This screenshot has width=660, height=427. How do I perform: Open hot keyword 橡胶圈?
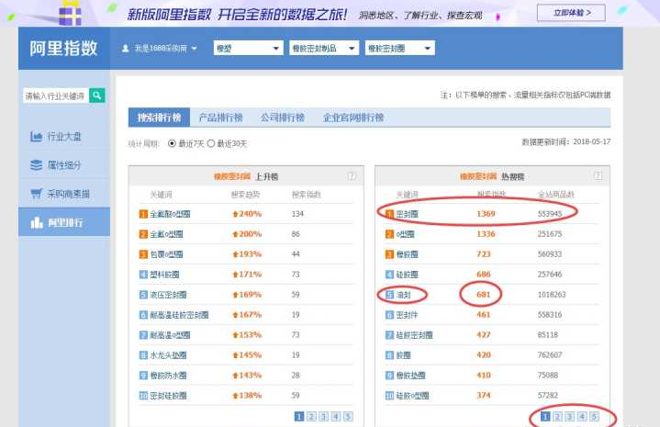coord(407,254)
